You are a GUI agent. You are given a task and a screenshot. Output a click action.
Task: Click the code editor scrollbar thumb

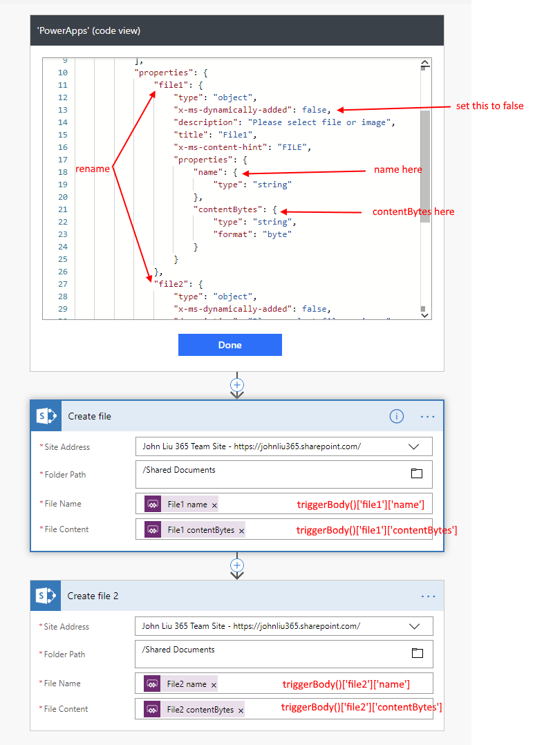pos(425,166)
